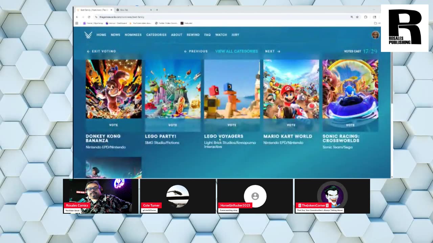
Task: Click the LEGO Voyagers cover art
Action: [x=232, y=89]
